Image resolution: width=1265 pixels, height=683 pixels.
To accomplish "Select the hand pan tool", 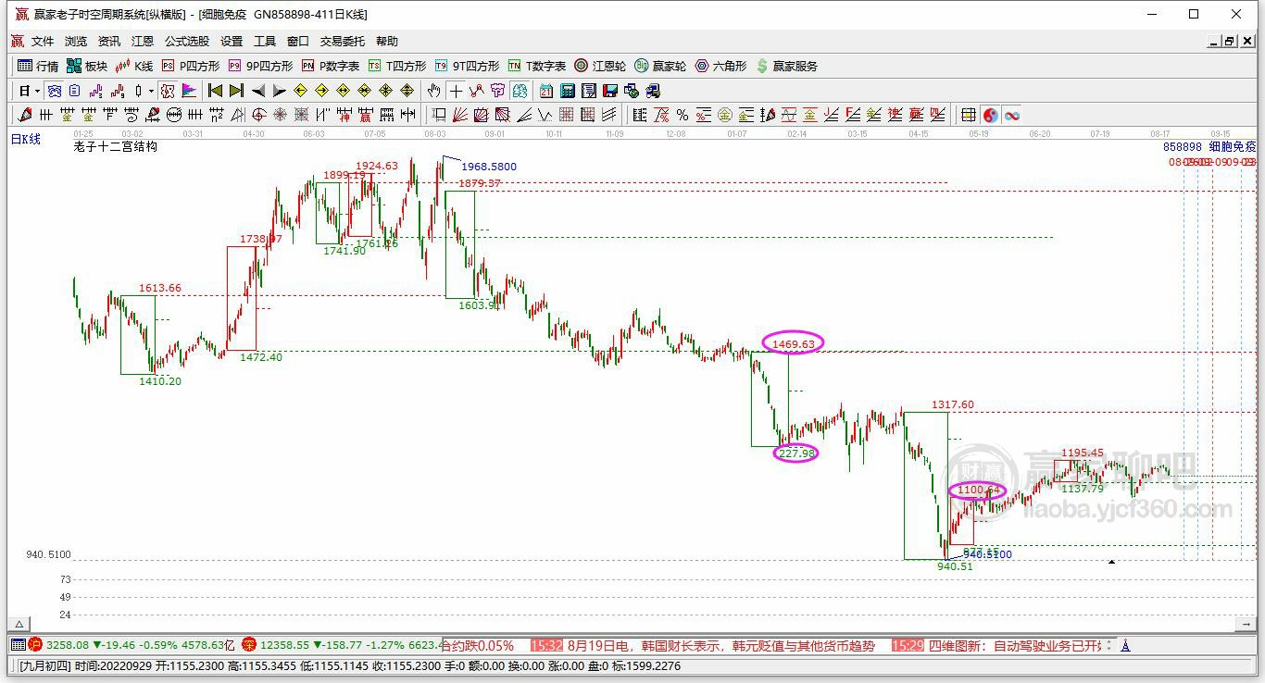I will [x=433, y=91].
